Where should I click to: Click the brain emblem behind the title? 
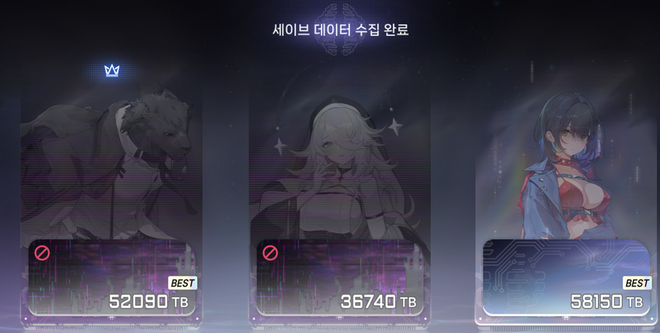click(341, 29)
